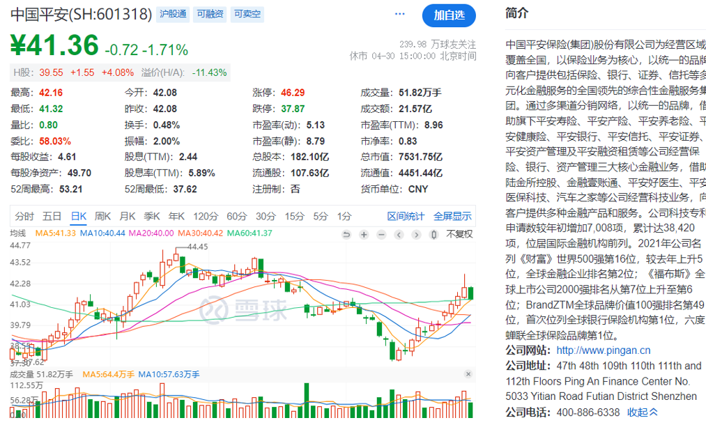
Task: Toggle candlestick style icon
Action: coord(433,235)
